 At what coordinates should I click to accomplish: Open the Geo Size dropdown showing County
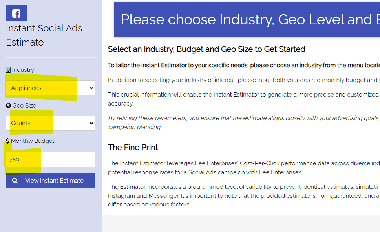click(x=47, y=123)
